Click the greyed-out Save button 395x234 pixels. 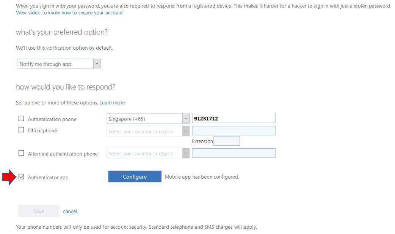click(x=39, y=211)
